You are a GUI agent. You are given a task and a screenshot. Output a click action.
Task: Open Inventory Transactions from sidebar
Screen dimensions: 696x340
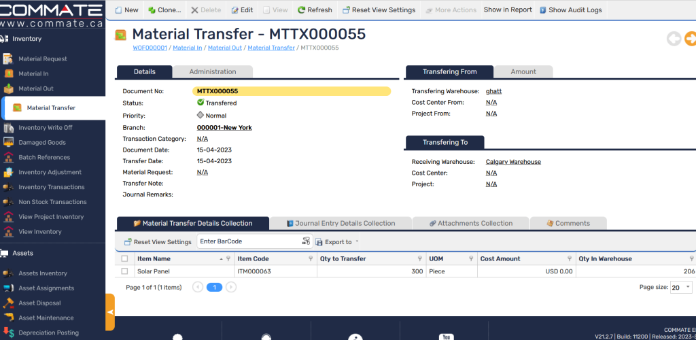coord(52,187)
